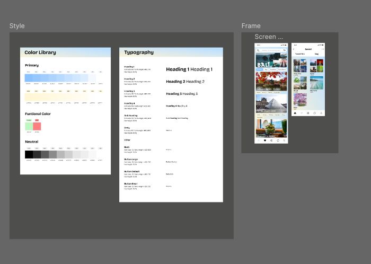Screen dimensions: 371x264
Task: Click the 'Color Library' heading
Action: click(x=40, y=52)
